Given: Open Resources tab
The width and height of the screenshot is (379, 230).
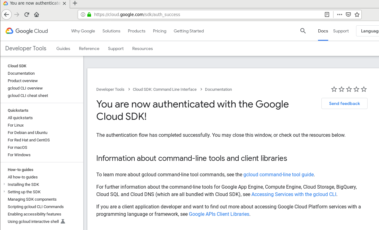Looking at the screenshot, I should (x=142, y=48).
